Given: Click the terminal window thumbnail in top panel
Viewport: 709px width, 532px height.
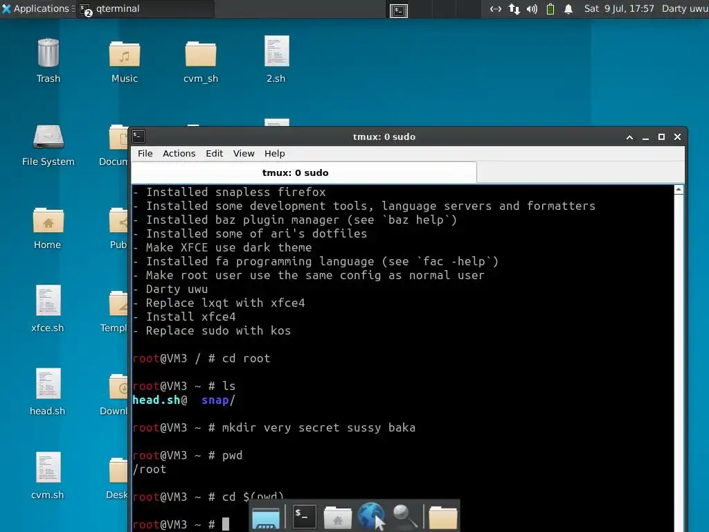Looking at the screenshot, I should [x=399, y=10].
